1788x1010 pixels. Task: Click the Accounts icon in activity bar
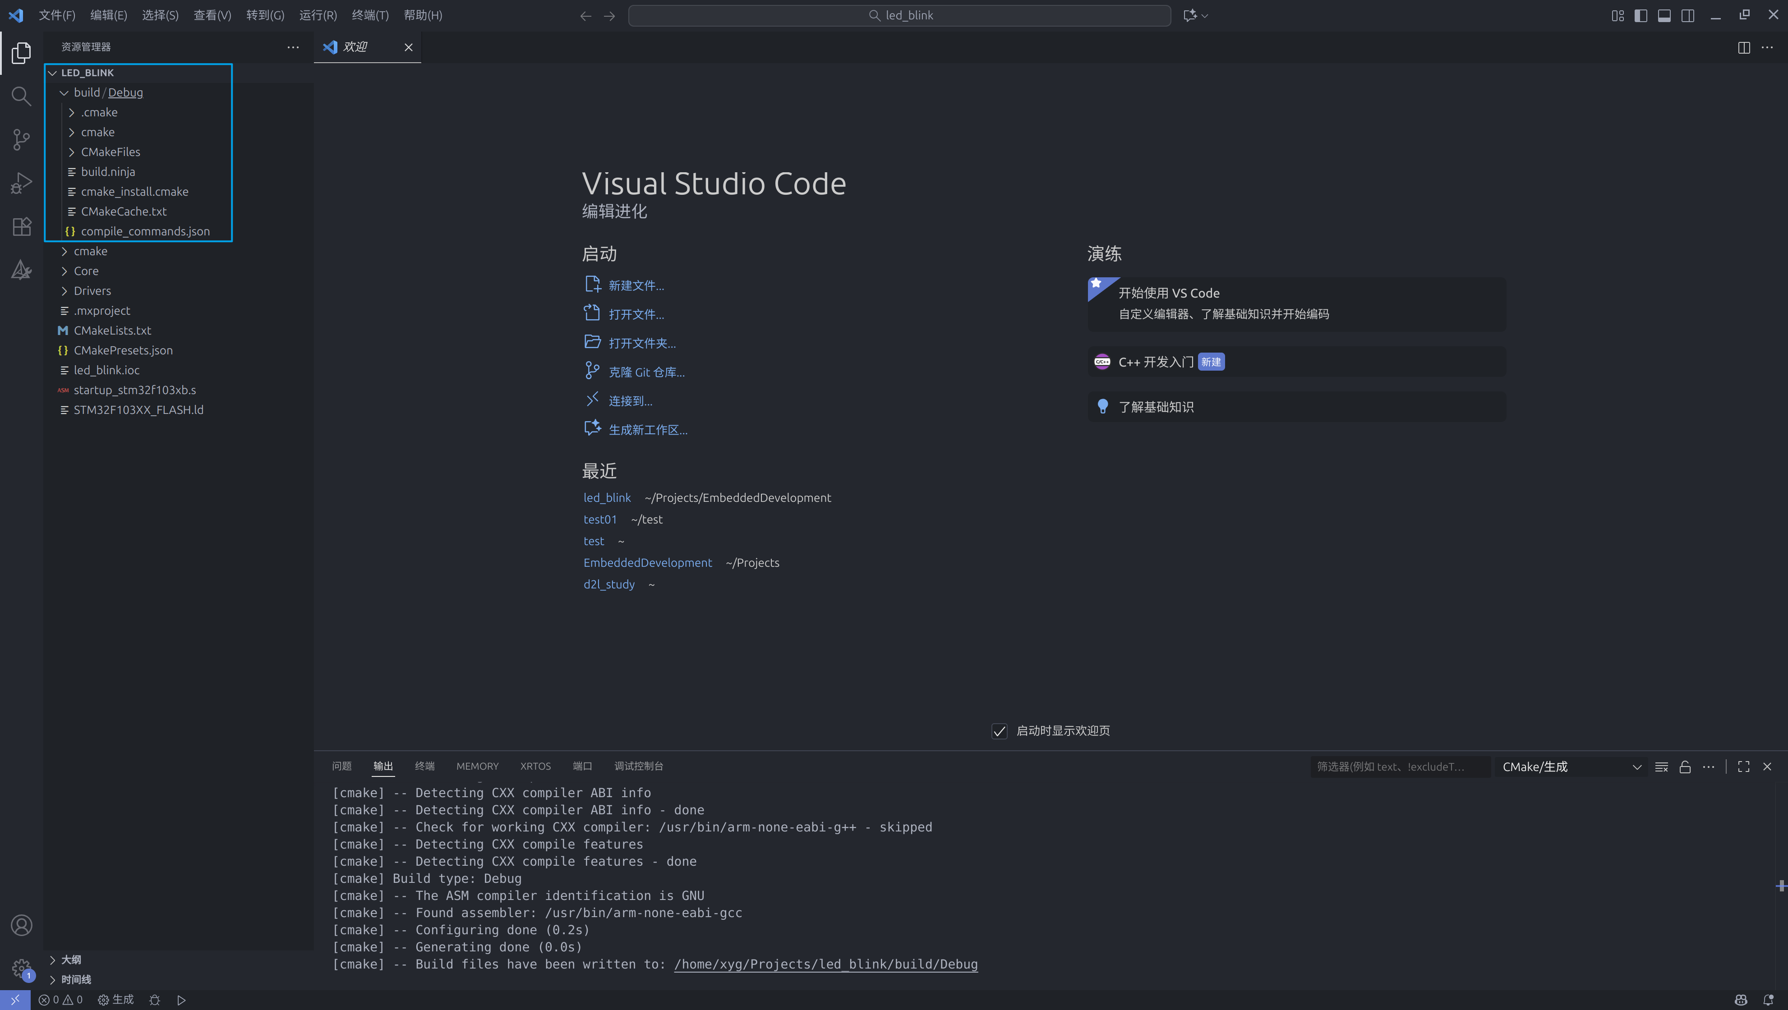22,925
